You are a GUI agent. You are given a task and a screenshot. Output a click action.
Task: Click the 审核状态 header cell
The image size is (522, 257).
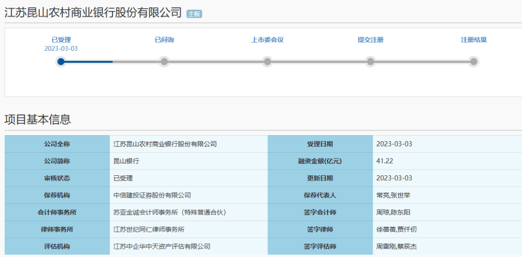coord(57,178)
